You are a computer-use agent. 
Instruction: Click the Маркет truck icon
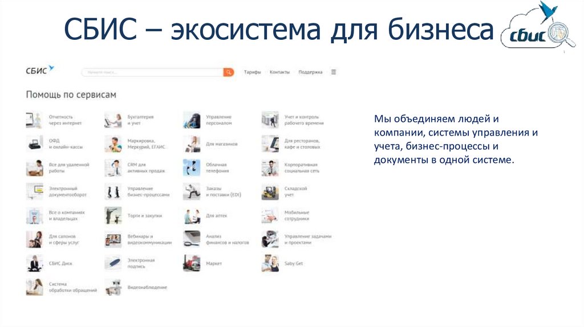coord(192,263)
